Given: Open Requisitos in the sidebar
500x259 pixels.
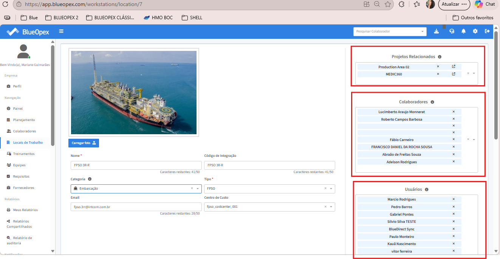Looking at the screenshot, I should click(x=21, y=176).
